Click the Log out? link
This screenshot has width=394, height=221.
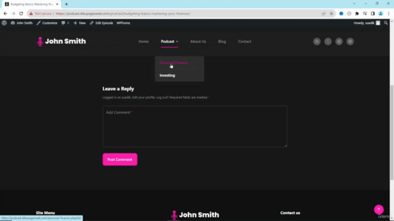coord(163,98)
